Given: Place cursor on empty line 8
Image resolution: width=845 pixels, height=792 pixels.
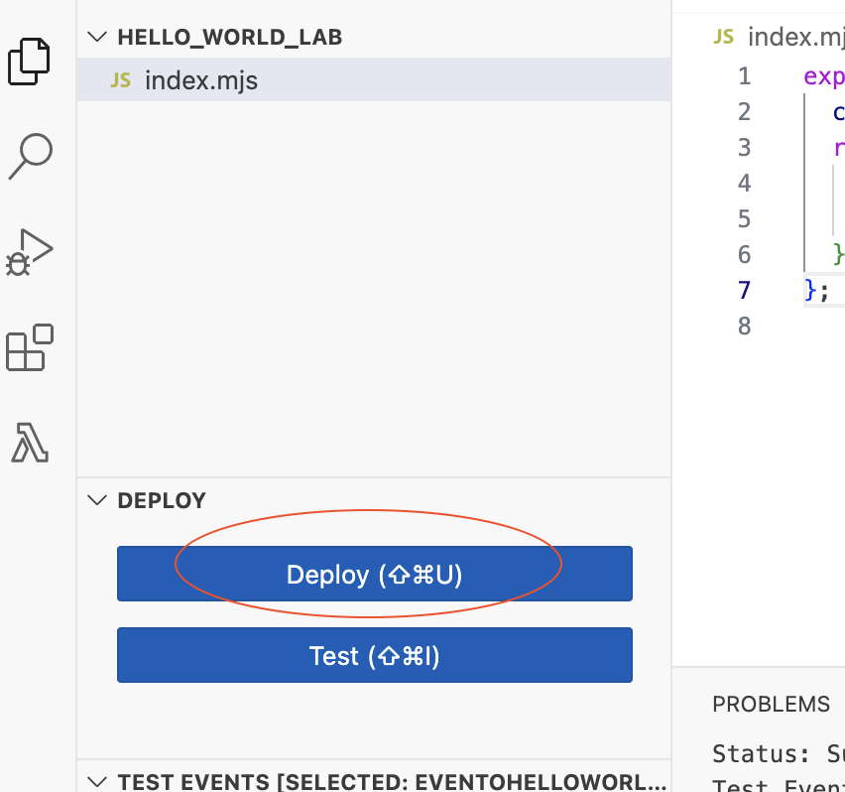Looking at the screenshot, I should tap(824, 326).
